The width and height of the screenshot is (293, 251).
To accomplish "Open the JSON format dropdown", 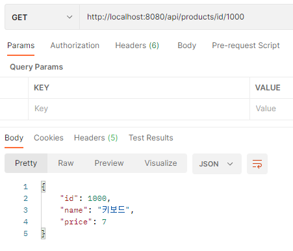I will coord(217,164).
